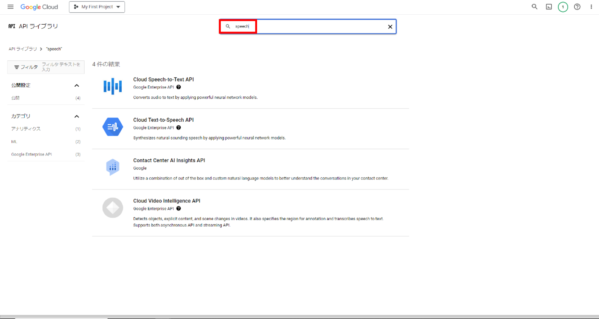Viewport: 599px width, 319px height.
Task: Open notifications badge showing 1
Action: point(563,7)
